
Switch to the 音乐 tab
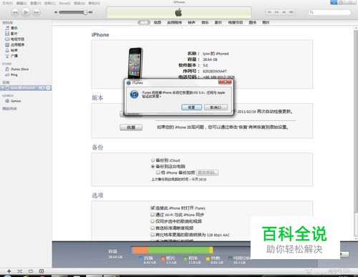205,22
